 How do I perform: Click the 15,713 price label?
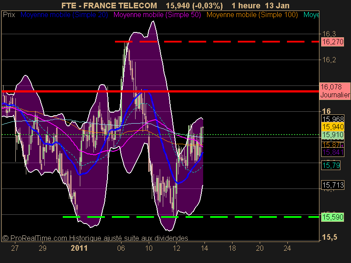pos(333,185)
